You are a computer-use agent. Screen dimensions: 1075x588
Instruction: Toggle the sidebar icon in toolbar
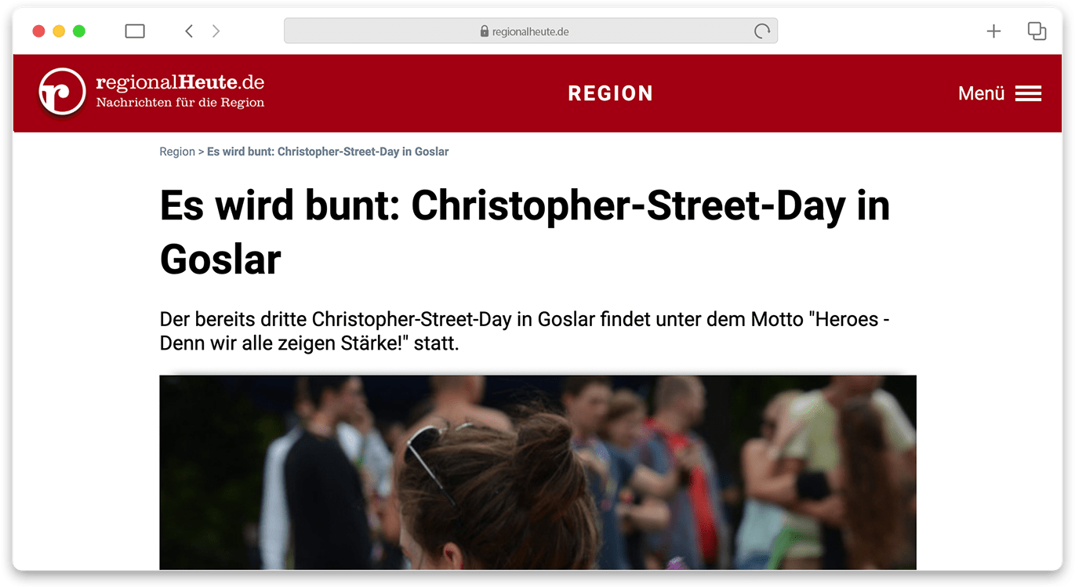tap(135, 31)
